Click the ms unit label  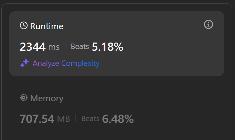(x=54, y=47)
